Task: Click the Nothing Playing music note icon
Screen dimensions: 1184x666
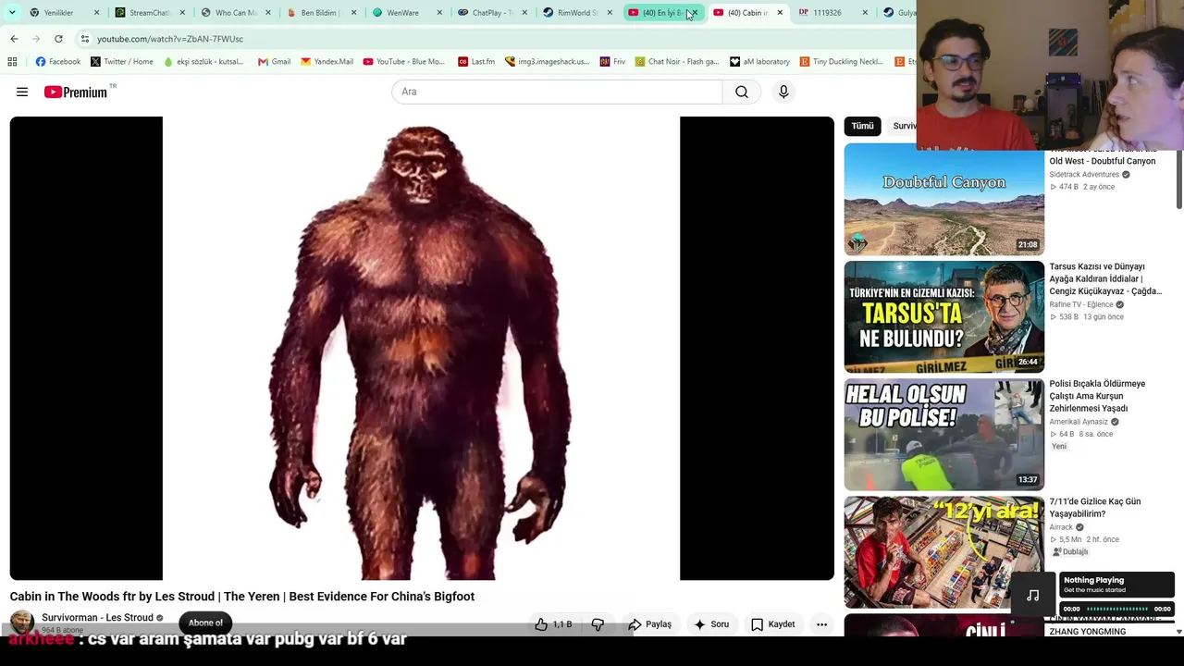Action: click(1033, 596)
